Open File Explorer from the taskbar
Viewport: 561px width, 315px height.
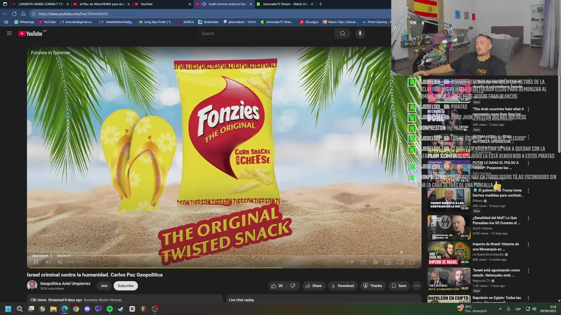coord(53,309)
